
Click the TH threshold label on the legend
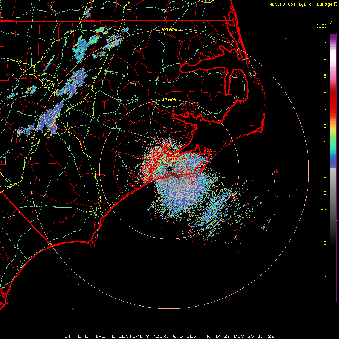point(324,293)
